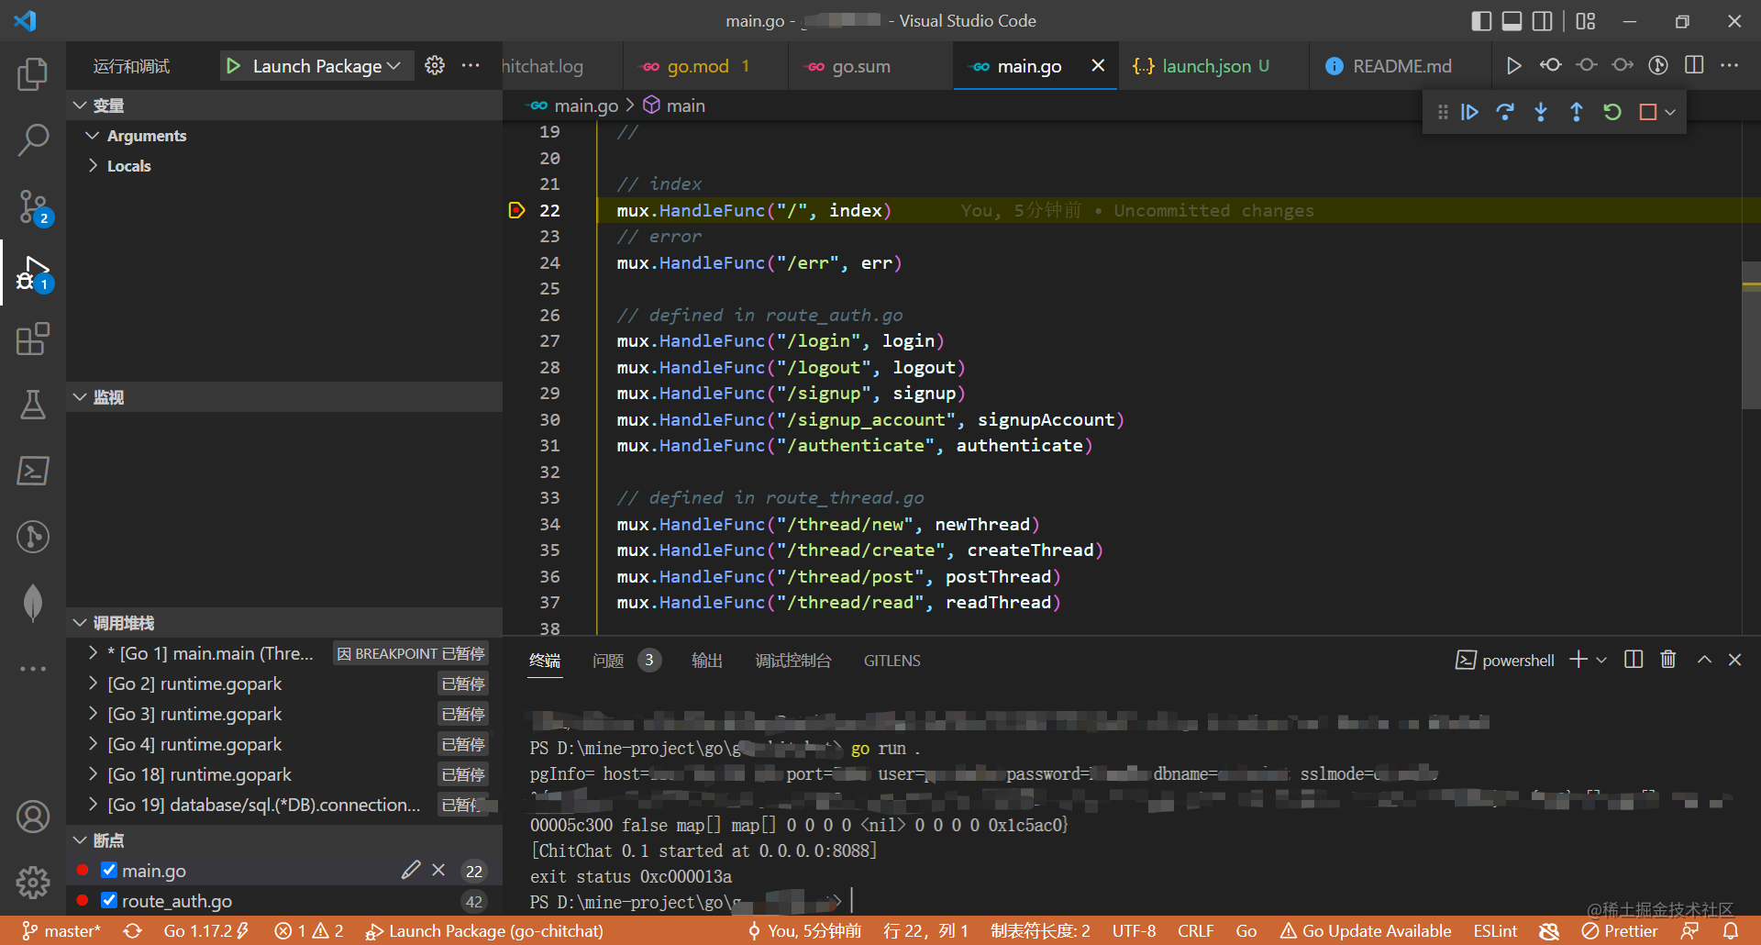The image size is (1761, 945).
Task: Open the Extensions view icon
Action: pos(33,339)
